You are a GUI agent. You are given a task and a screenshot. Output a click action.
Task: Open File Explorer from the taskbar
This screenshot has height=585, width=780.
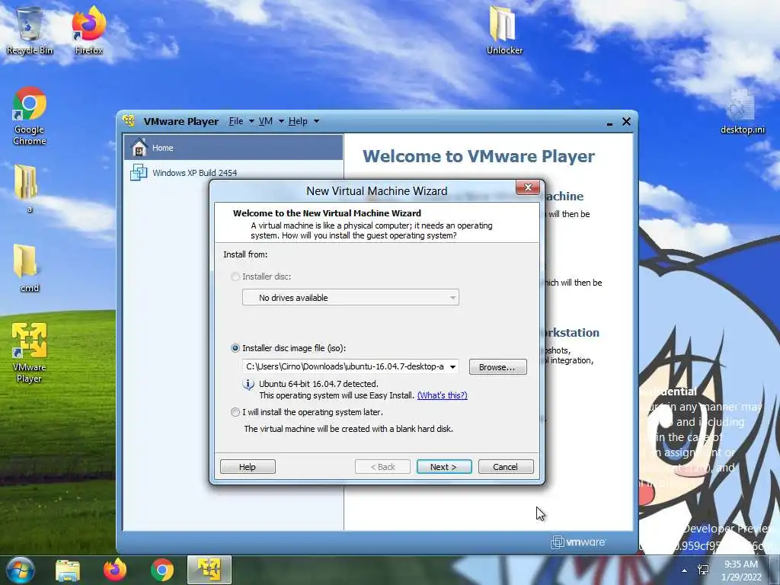68,571
